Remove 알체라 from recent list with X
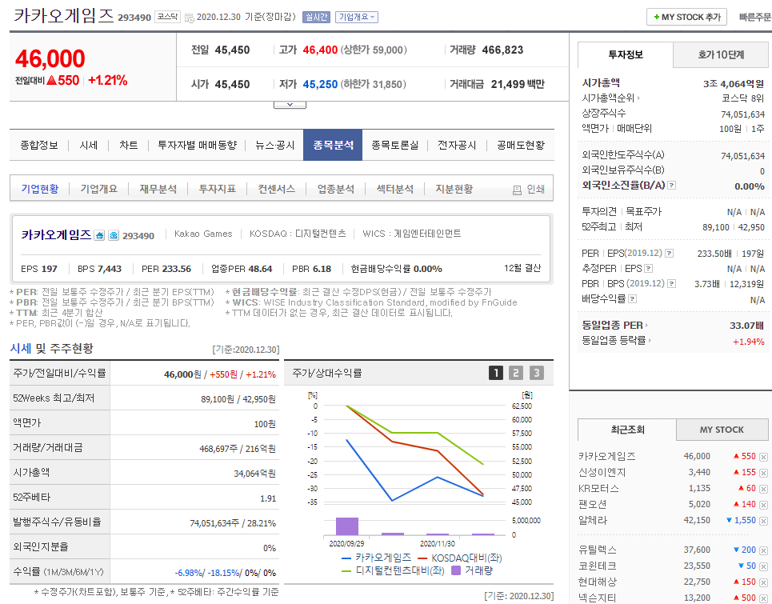Image resolution: width=772 pixels, height=604 pixels. [x=763, y=521]
